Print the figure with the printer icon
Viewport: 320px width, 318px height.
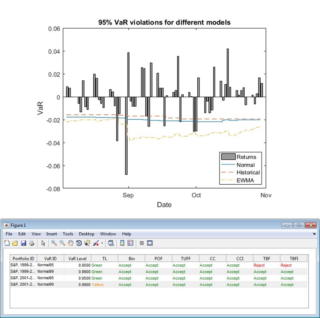[32, 243]
